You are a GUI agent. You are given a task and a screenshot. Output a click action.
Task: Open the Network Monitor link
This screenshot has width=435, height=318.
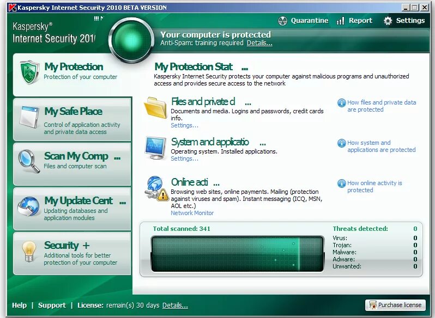click(x=192, y=213)
